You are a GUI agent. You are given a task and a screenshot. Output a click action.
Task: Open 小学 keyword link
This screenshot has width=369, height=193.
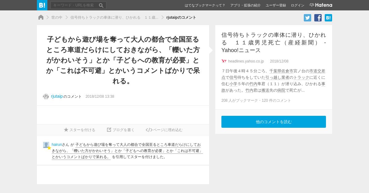coord(233,84)
